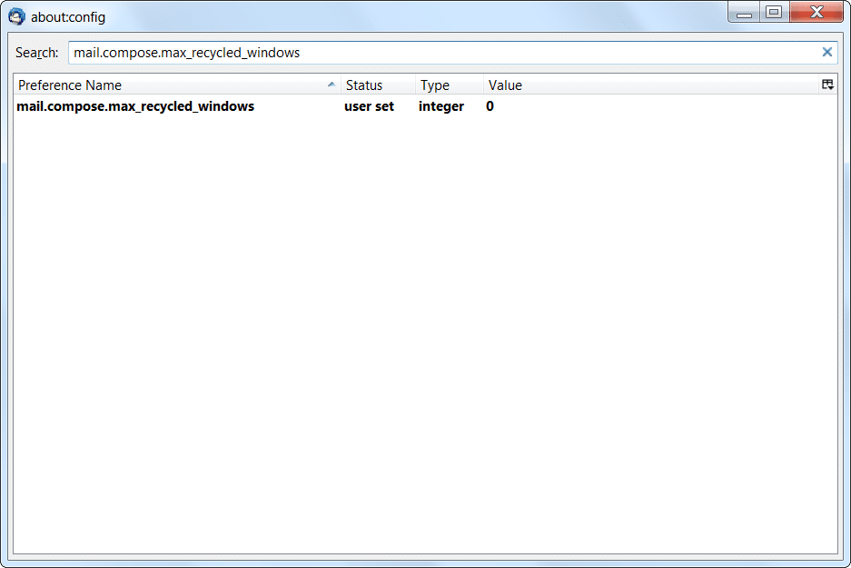Click the divider between Preference Name and Status
Image resolution: width=851 pixels, height=568 pixels.
point(341,85)
